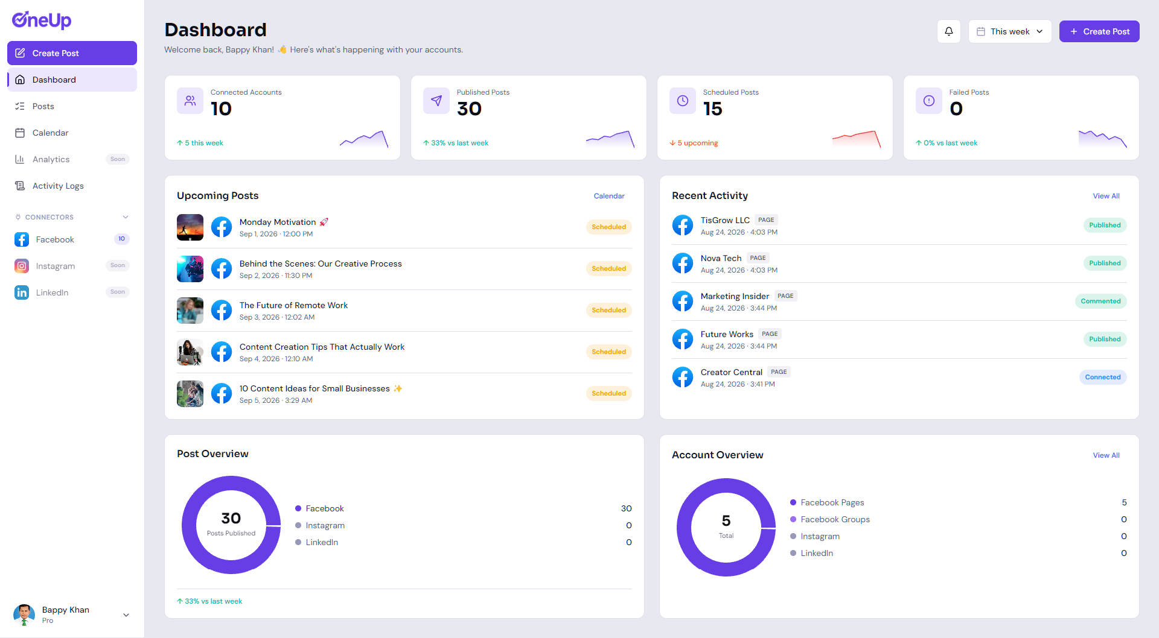
Task: Click Content Creation Tips That Actually Work
Action: click(322, 347)
